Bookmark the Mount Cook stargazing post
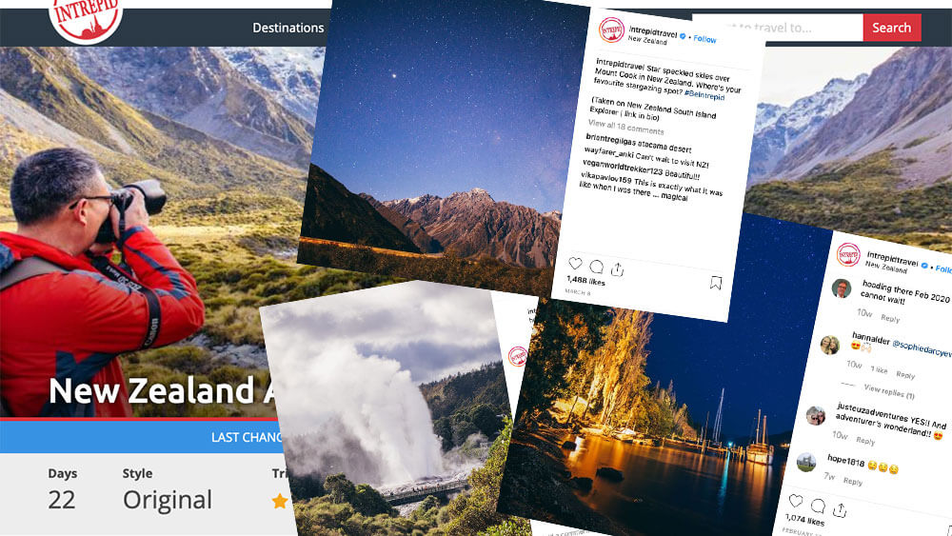The width and height of the screenshot is (952, 536). point(716,283)
